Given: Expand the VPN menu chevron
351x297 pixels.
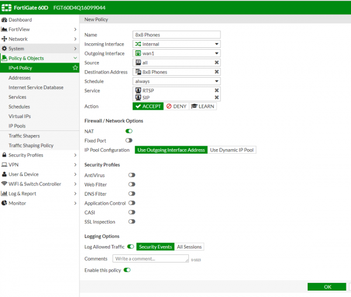Looking at the screenshot, I should click(75, 165).
